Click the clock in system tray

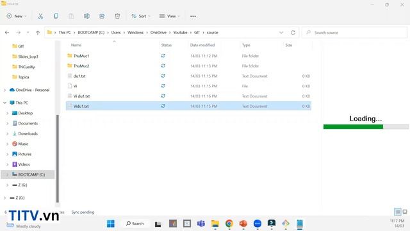coord(397,223)
